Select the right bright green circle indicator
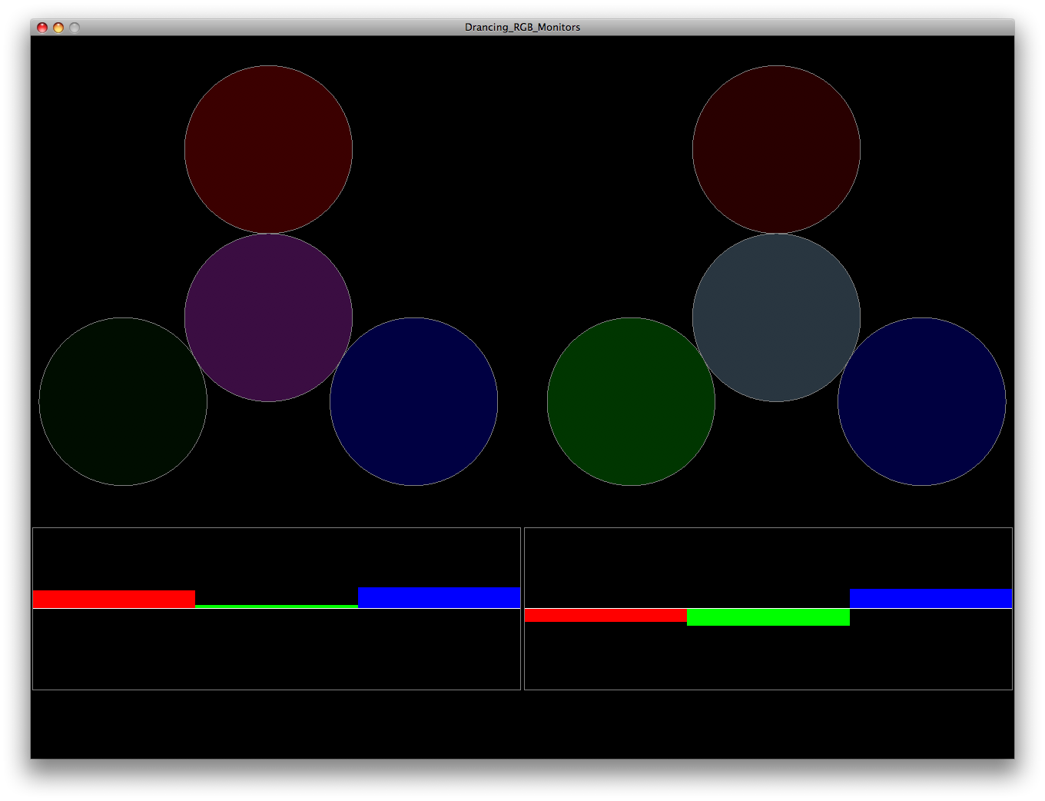Viewport: 1045px width, 801px height. tap(631, 400)
